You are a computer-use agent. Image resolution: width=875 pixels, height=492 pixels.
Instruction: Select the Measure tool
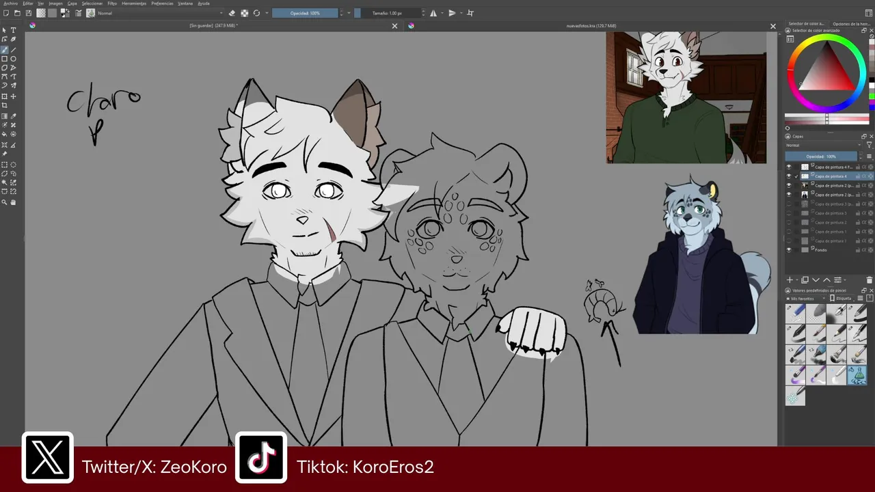tap(13, 144)
